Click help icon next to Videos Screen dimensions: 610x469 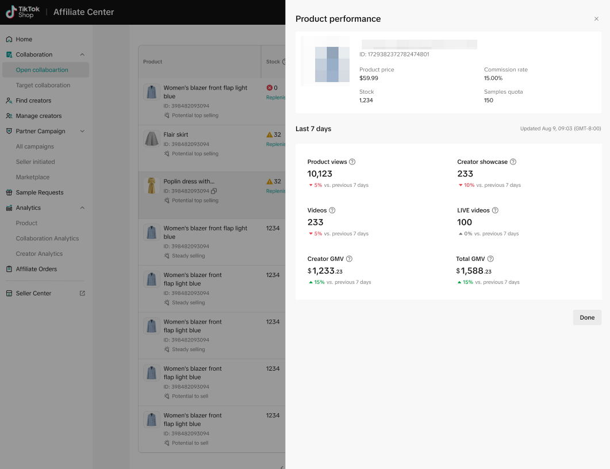coord(332,210)
